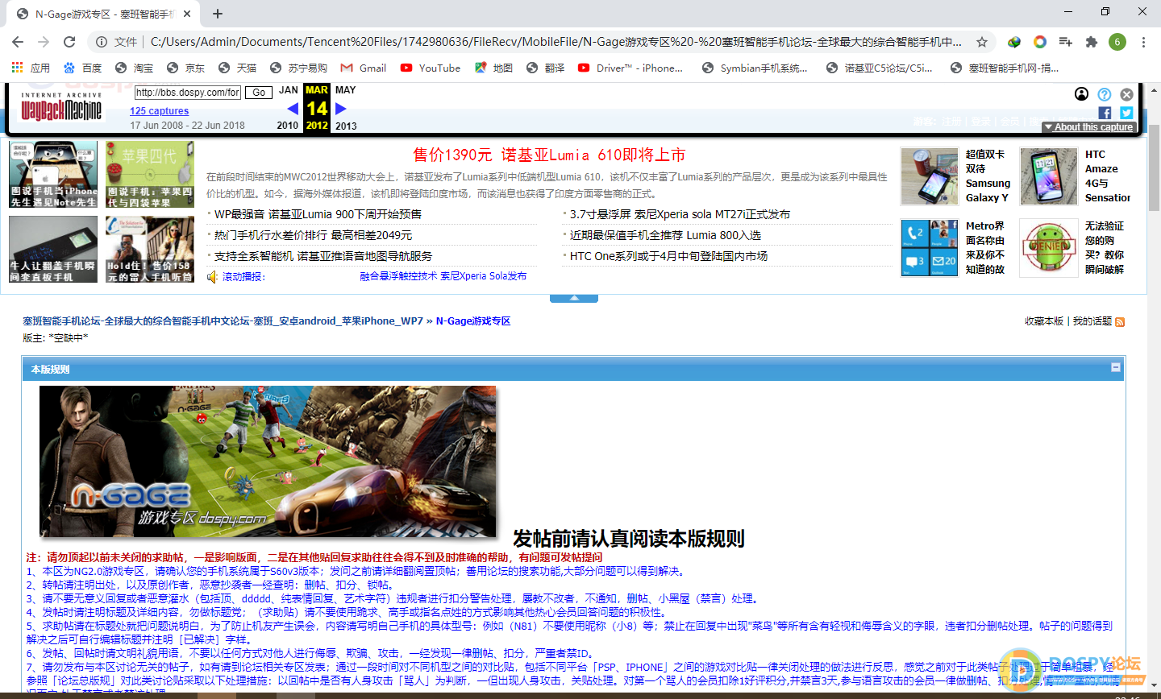Bookmark this page with star icon

click(x=981, y=42)
